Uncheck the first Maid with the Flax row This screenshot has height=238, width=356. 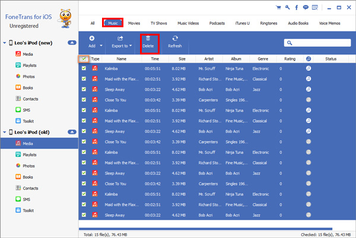84,79
